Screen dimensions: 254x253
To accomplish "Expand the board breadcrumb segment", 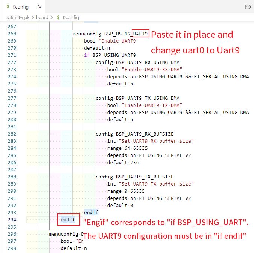I will pos(42,17).
